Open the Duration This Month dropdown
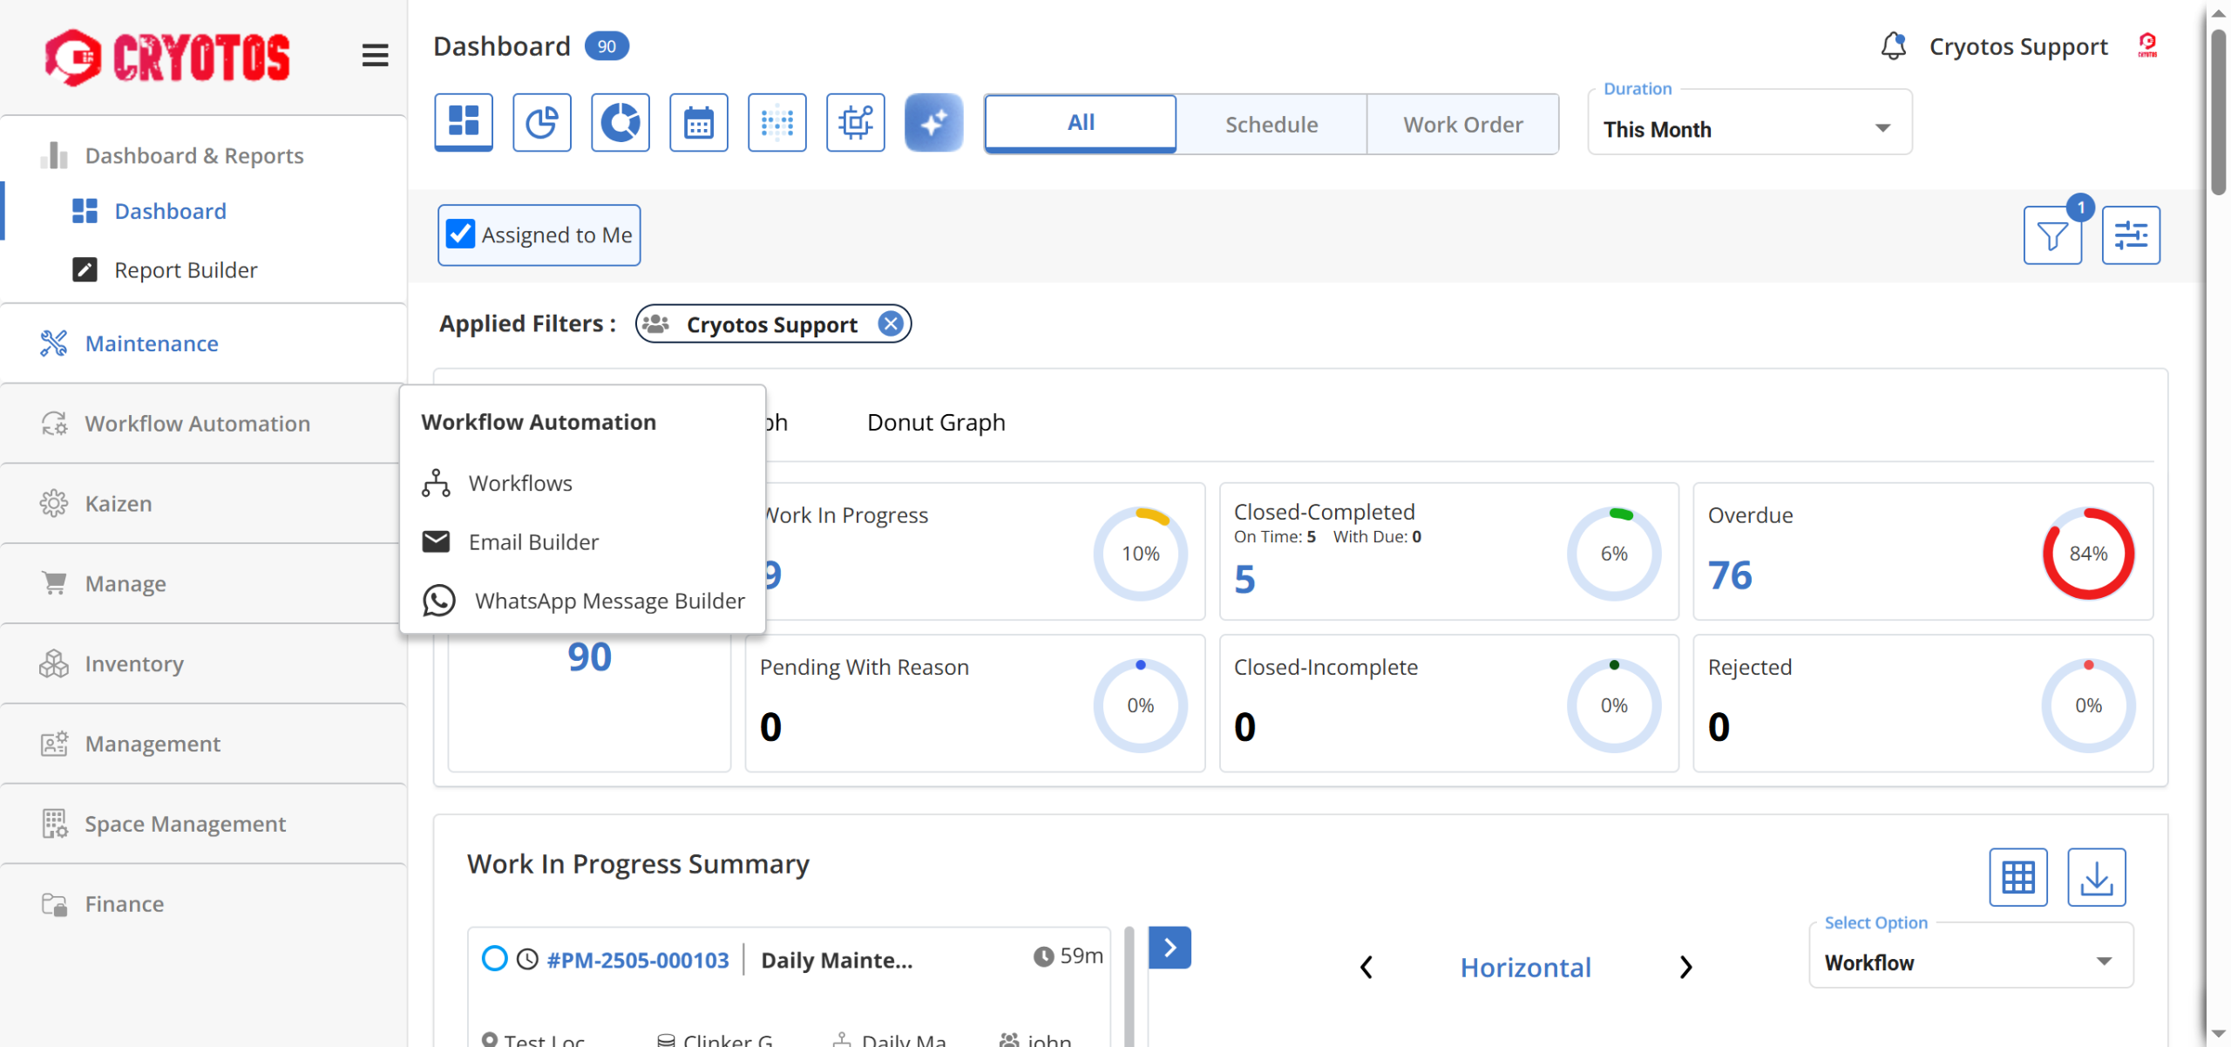 click(1749, 129)
